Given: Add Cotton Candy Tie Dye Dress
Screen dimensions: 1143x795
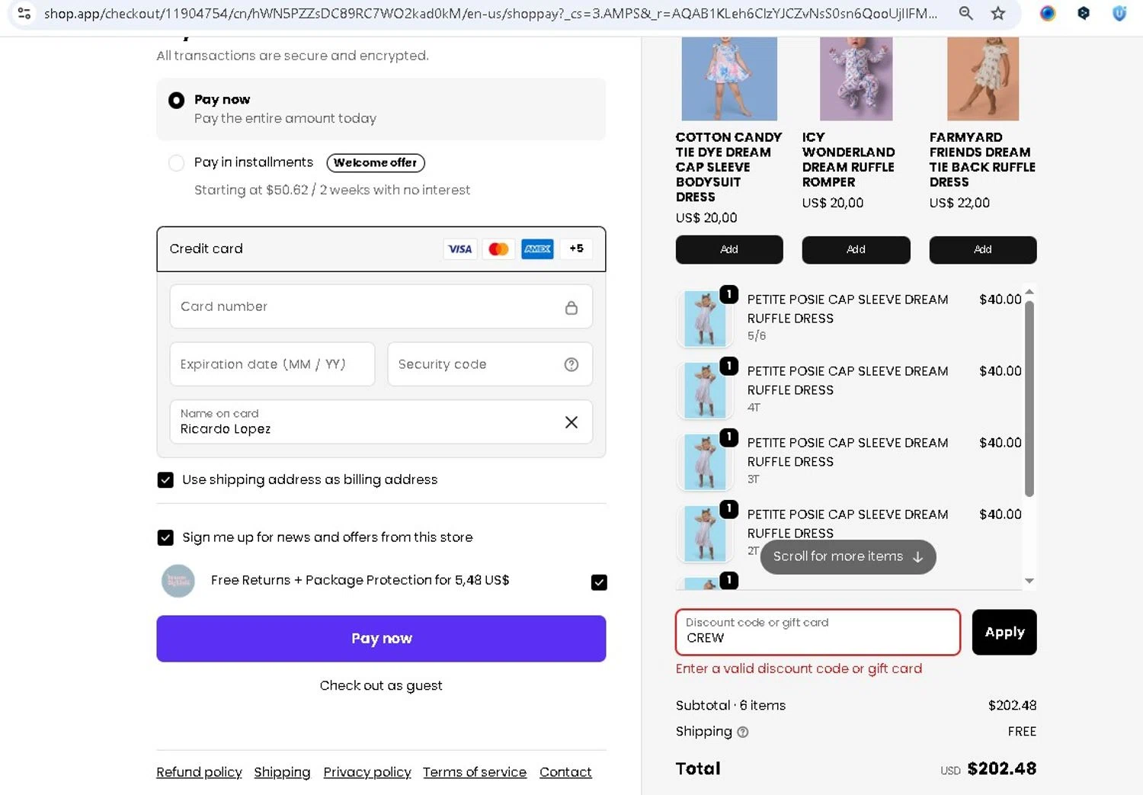Looking at the screenshot, I should click(729, 250).
